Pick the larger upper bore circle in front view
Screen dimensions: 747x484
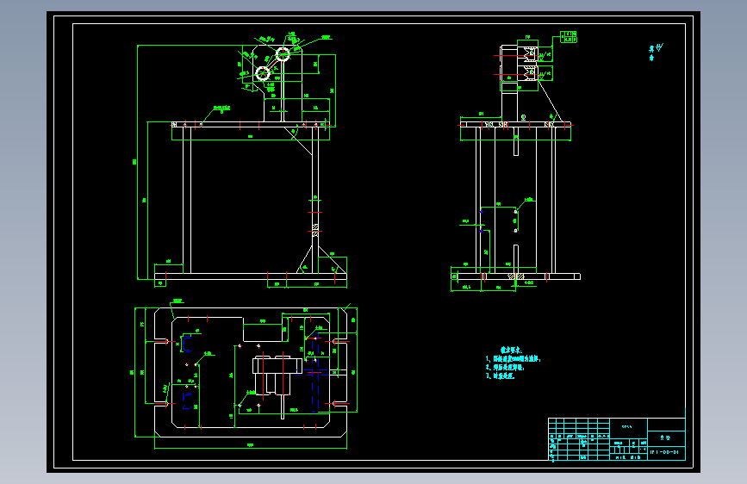pyautogui.click(x=283, y=54)
